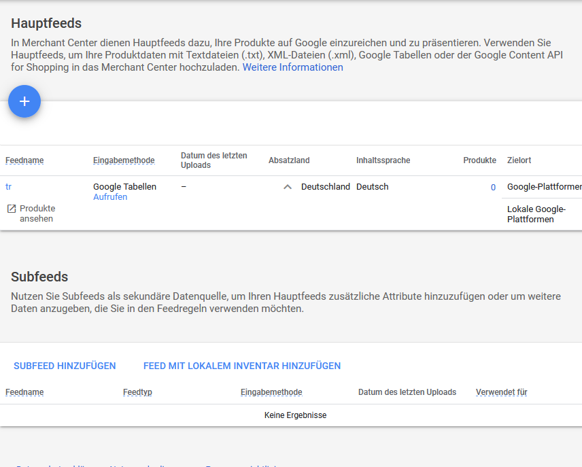Screen dimensions: 582x467
Task: Click the Absatzland column header
Action: (289, 160)
